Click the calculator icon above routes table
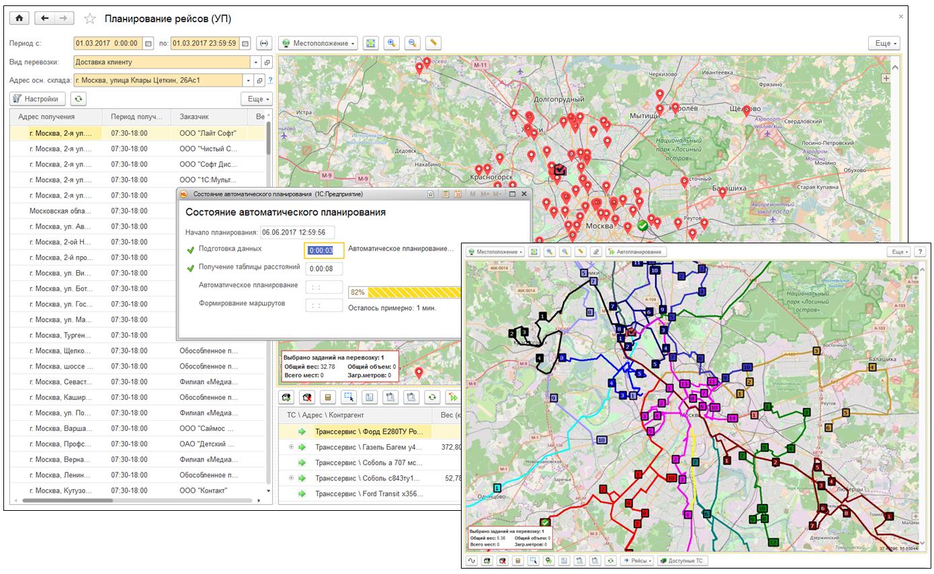This screenshot has height=574, width=934. [328, 397]
